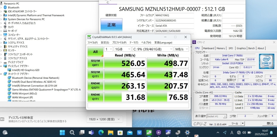
Task: Launch Microsoft Teams from taskbar
Action: [x=91, y=133]
